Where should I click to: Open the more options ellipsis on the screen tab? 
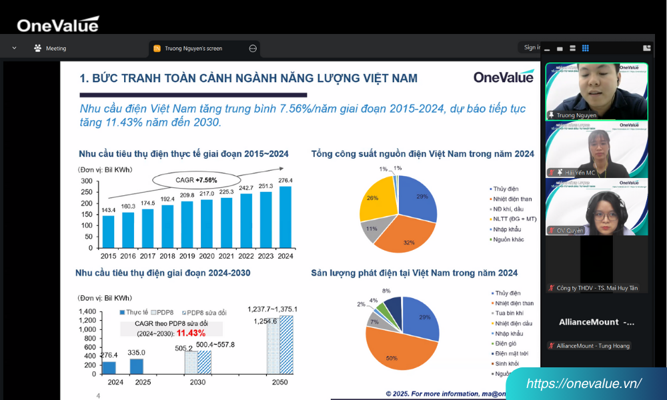[253, 48]
